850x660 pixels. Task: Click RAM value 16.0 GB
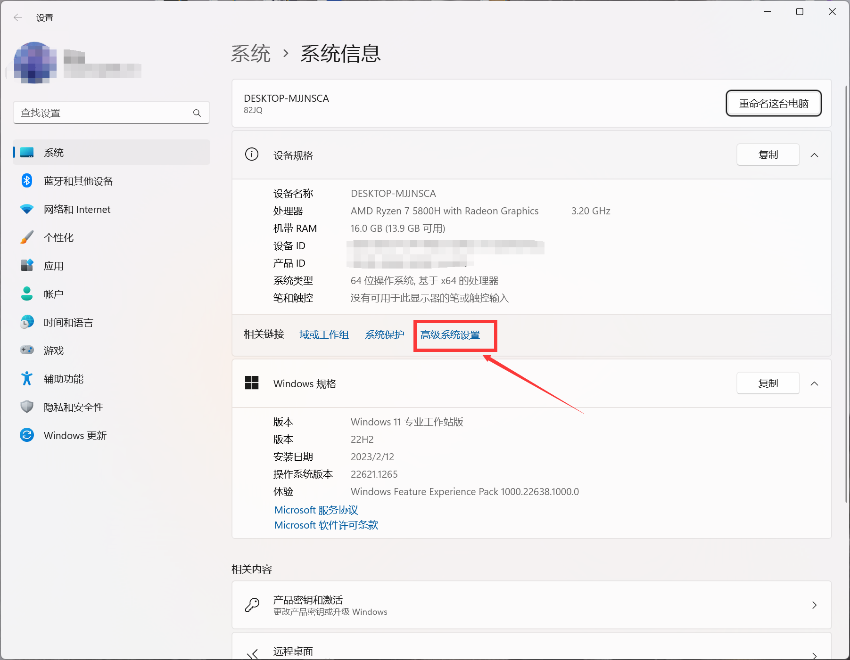(398, 228)
